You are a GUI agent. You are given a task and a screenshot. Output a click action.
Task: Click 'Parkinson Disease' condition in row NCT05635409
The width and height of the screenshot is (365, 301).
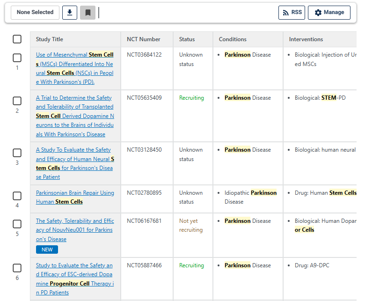click(x=248, y=98)
